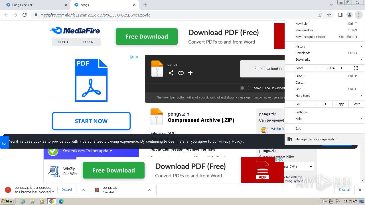Open the side panel icon
Screen dimensions: 365x205
(340, 15)
